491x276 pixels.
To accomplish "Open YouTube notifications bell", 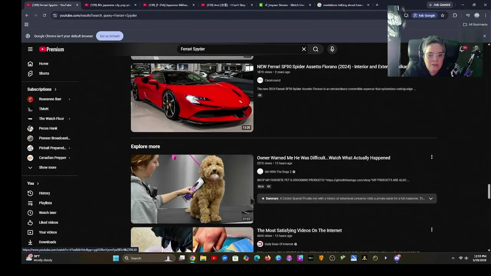I will (462, 49).
